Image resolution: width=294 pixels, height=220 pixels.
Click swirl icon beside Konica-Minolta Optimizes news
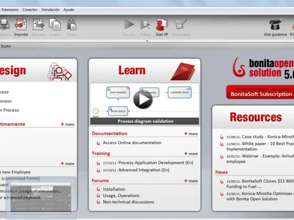click(x=222, y=194)
